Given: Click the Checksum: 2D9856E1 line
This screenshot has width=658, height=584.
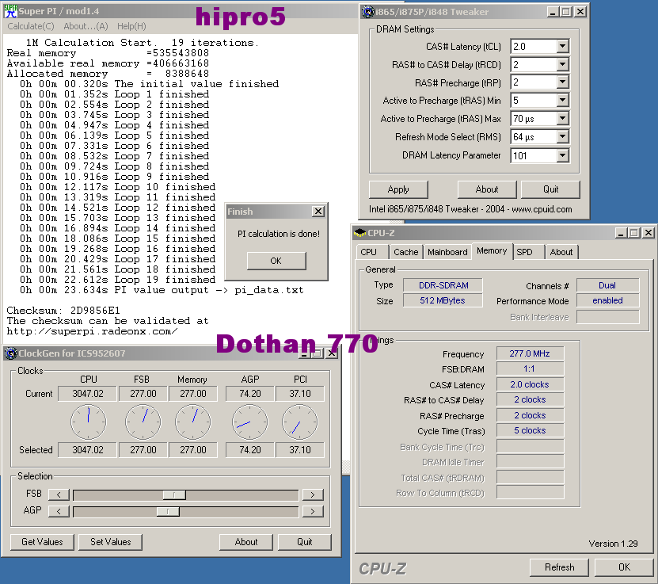Looking at the screenshot, I should pos(63,311).
